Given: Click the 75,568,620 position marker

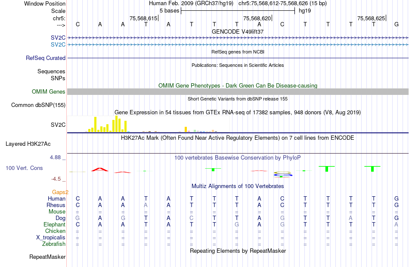Looking at the screenshot, I should point(257,18).
